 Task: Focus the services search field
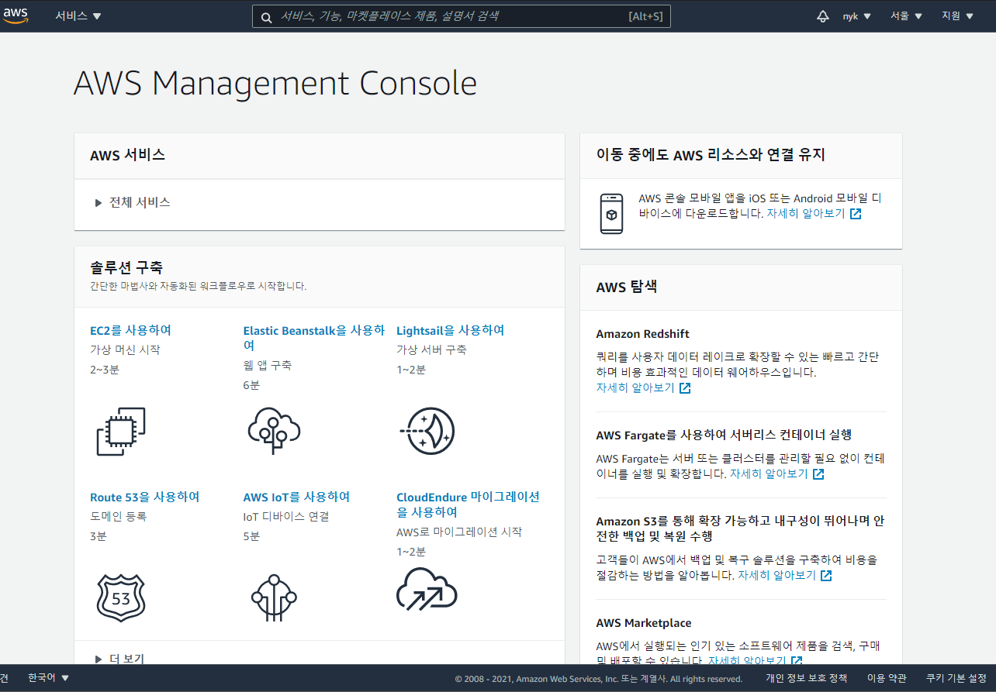click(x=462, y=16)
